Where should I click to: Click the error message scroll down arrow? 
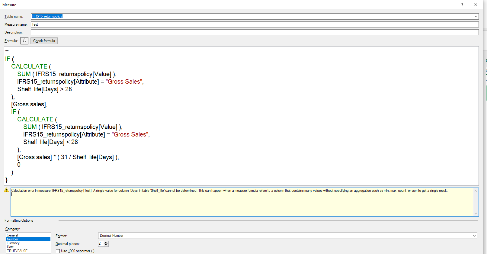(476, 214)
